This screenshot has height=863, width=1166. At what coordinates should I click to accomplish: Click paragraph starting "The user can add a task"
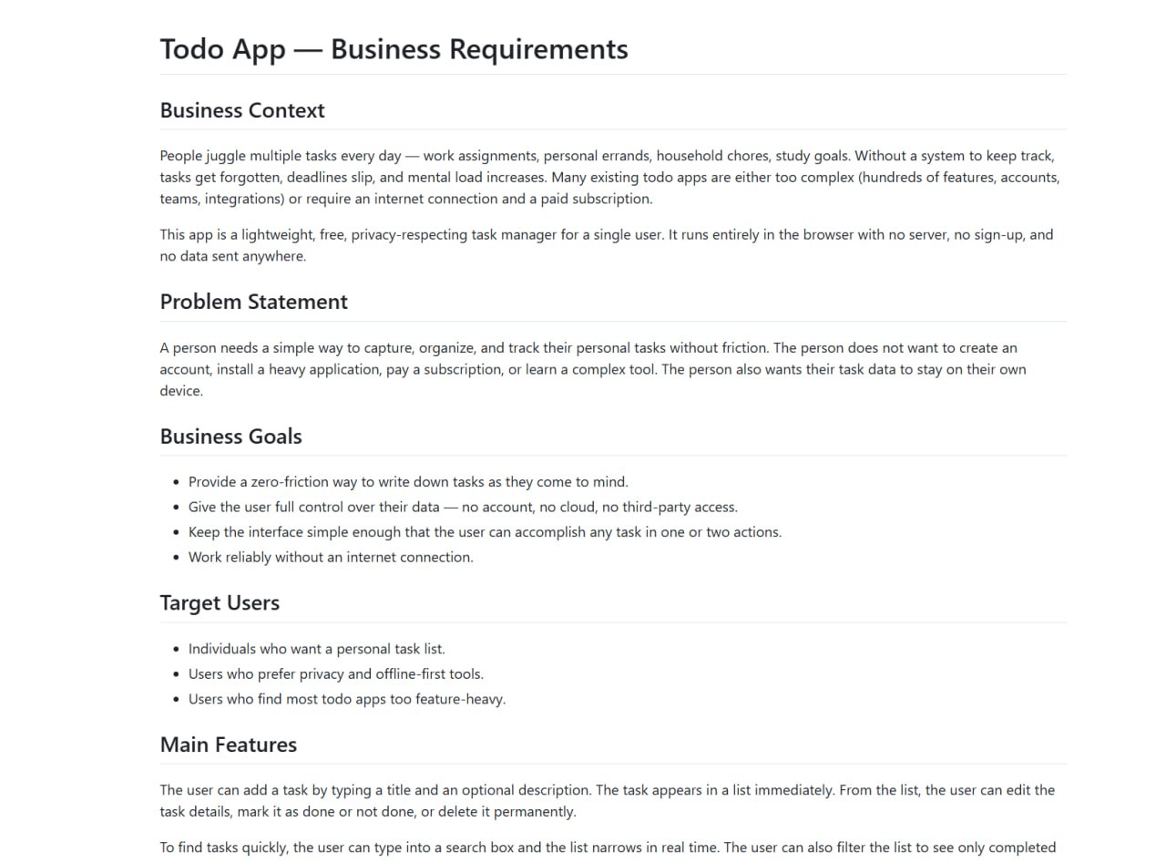[608, 801]
